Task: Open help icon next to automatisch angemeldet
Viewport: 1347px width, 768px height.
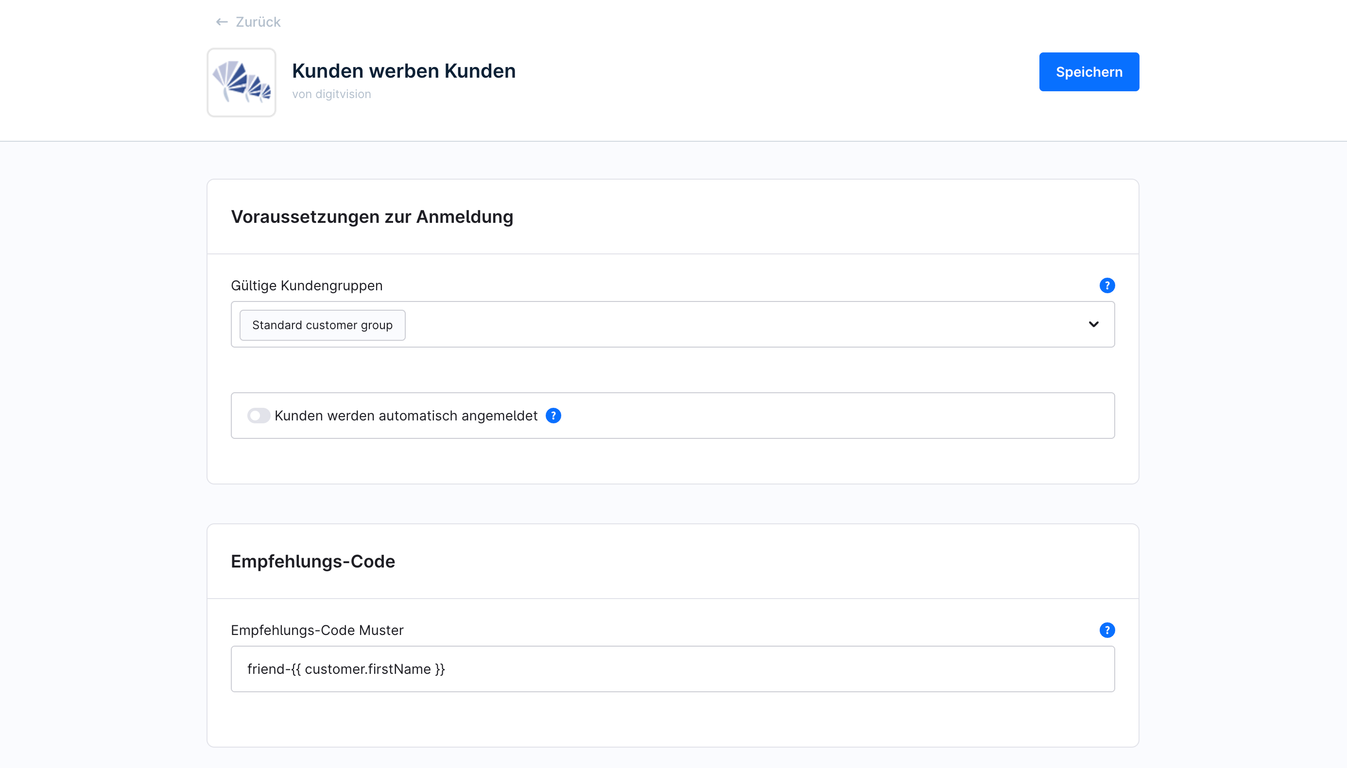Action: pyautogui.click(x=553, y=416)
